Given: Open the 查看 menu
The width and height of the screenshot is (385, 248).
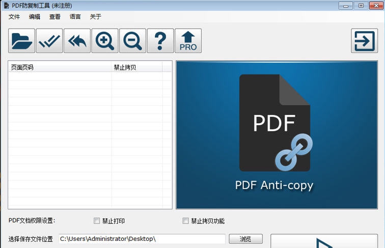Looking at the screenshot, I should (x=55, y=17).
